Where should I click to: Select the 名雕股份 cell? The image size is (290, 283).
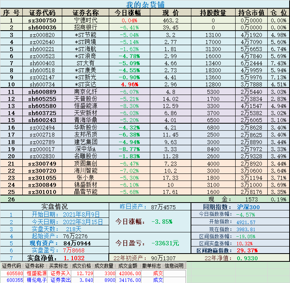click(85, 156)
